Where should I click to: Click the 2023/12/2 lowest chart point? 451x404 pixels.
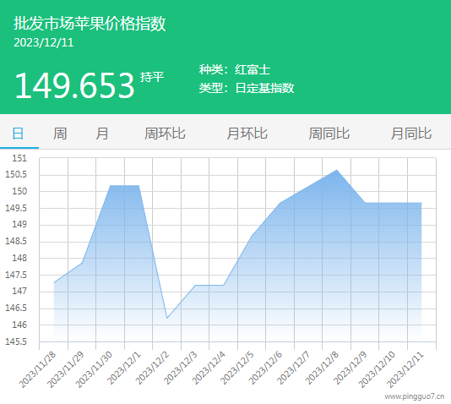pyautogui.click(x=167, y=318)
